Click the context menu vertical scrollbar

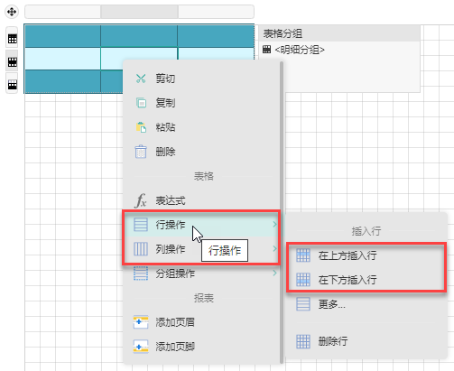coord(282,212)
